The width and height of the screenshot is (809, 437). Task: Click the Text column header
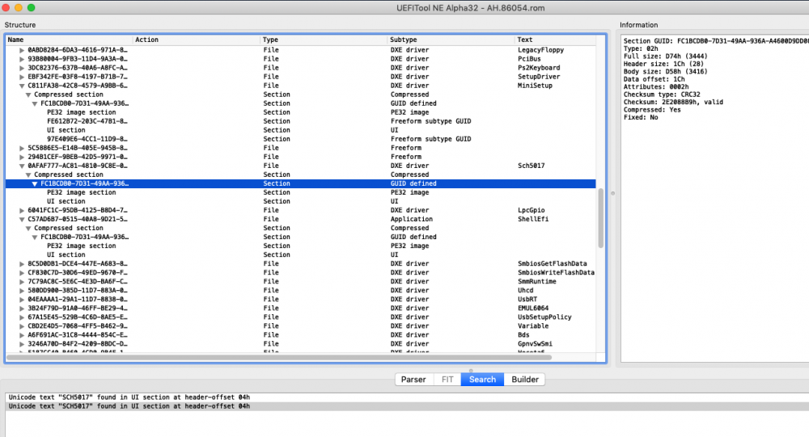pos(555,40)
